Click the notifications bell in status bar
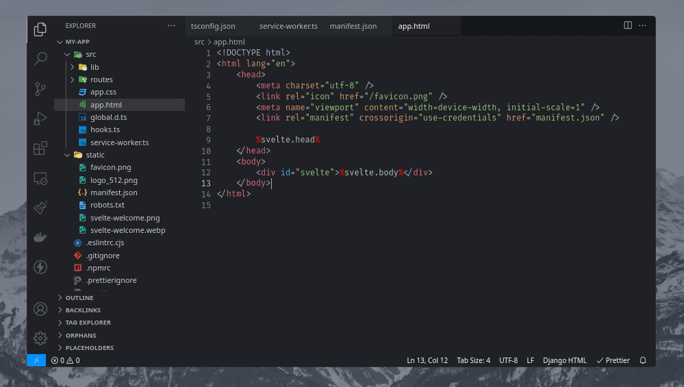 pyautogui.click(x=643, y=360)
